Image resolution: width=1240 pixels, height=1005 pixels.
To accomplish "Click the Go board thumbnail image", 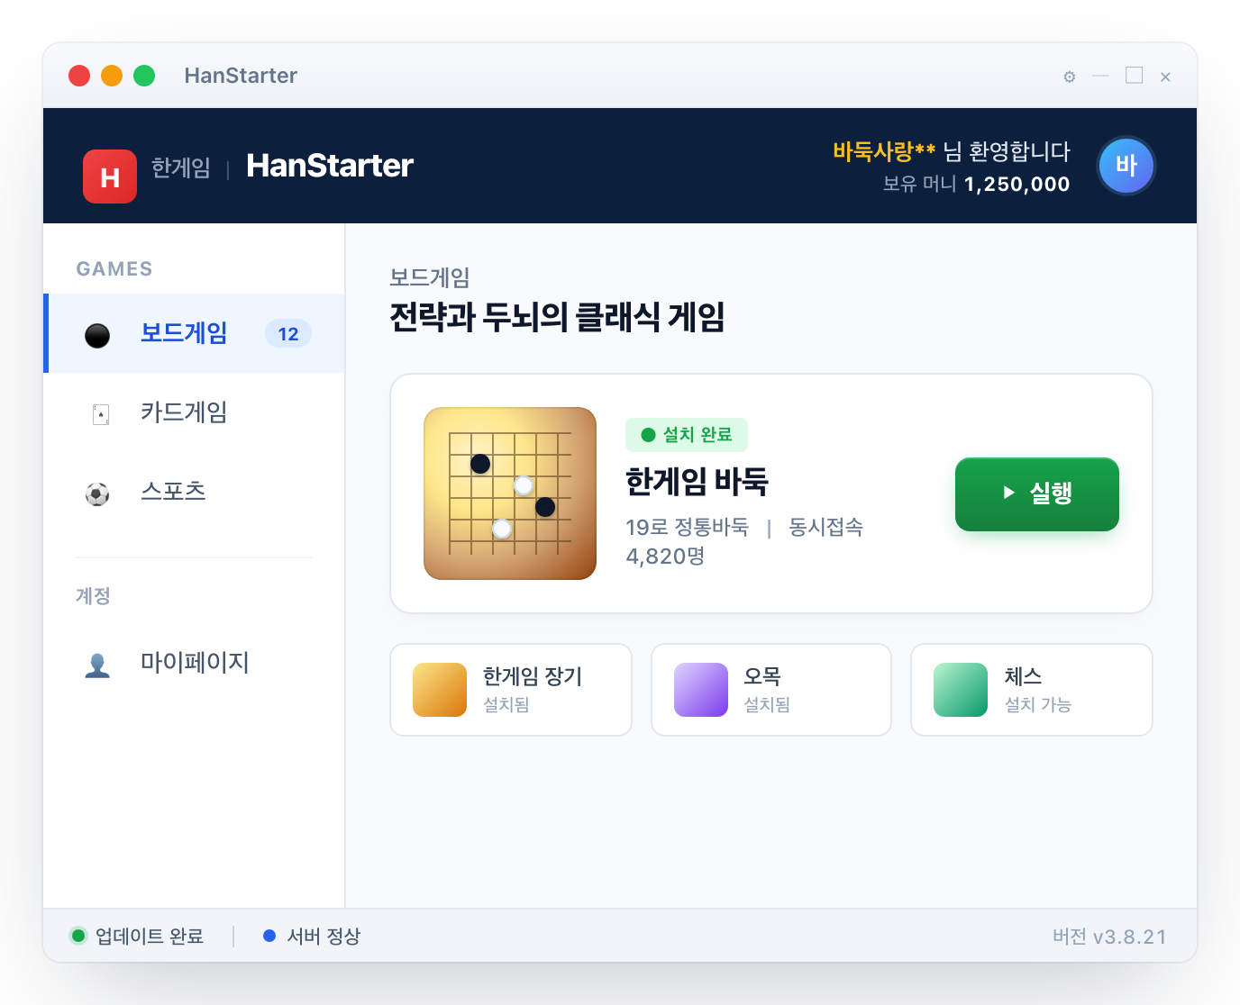I will coord(510,493).
